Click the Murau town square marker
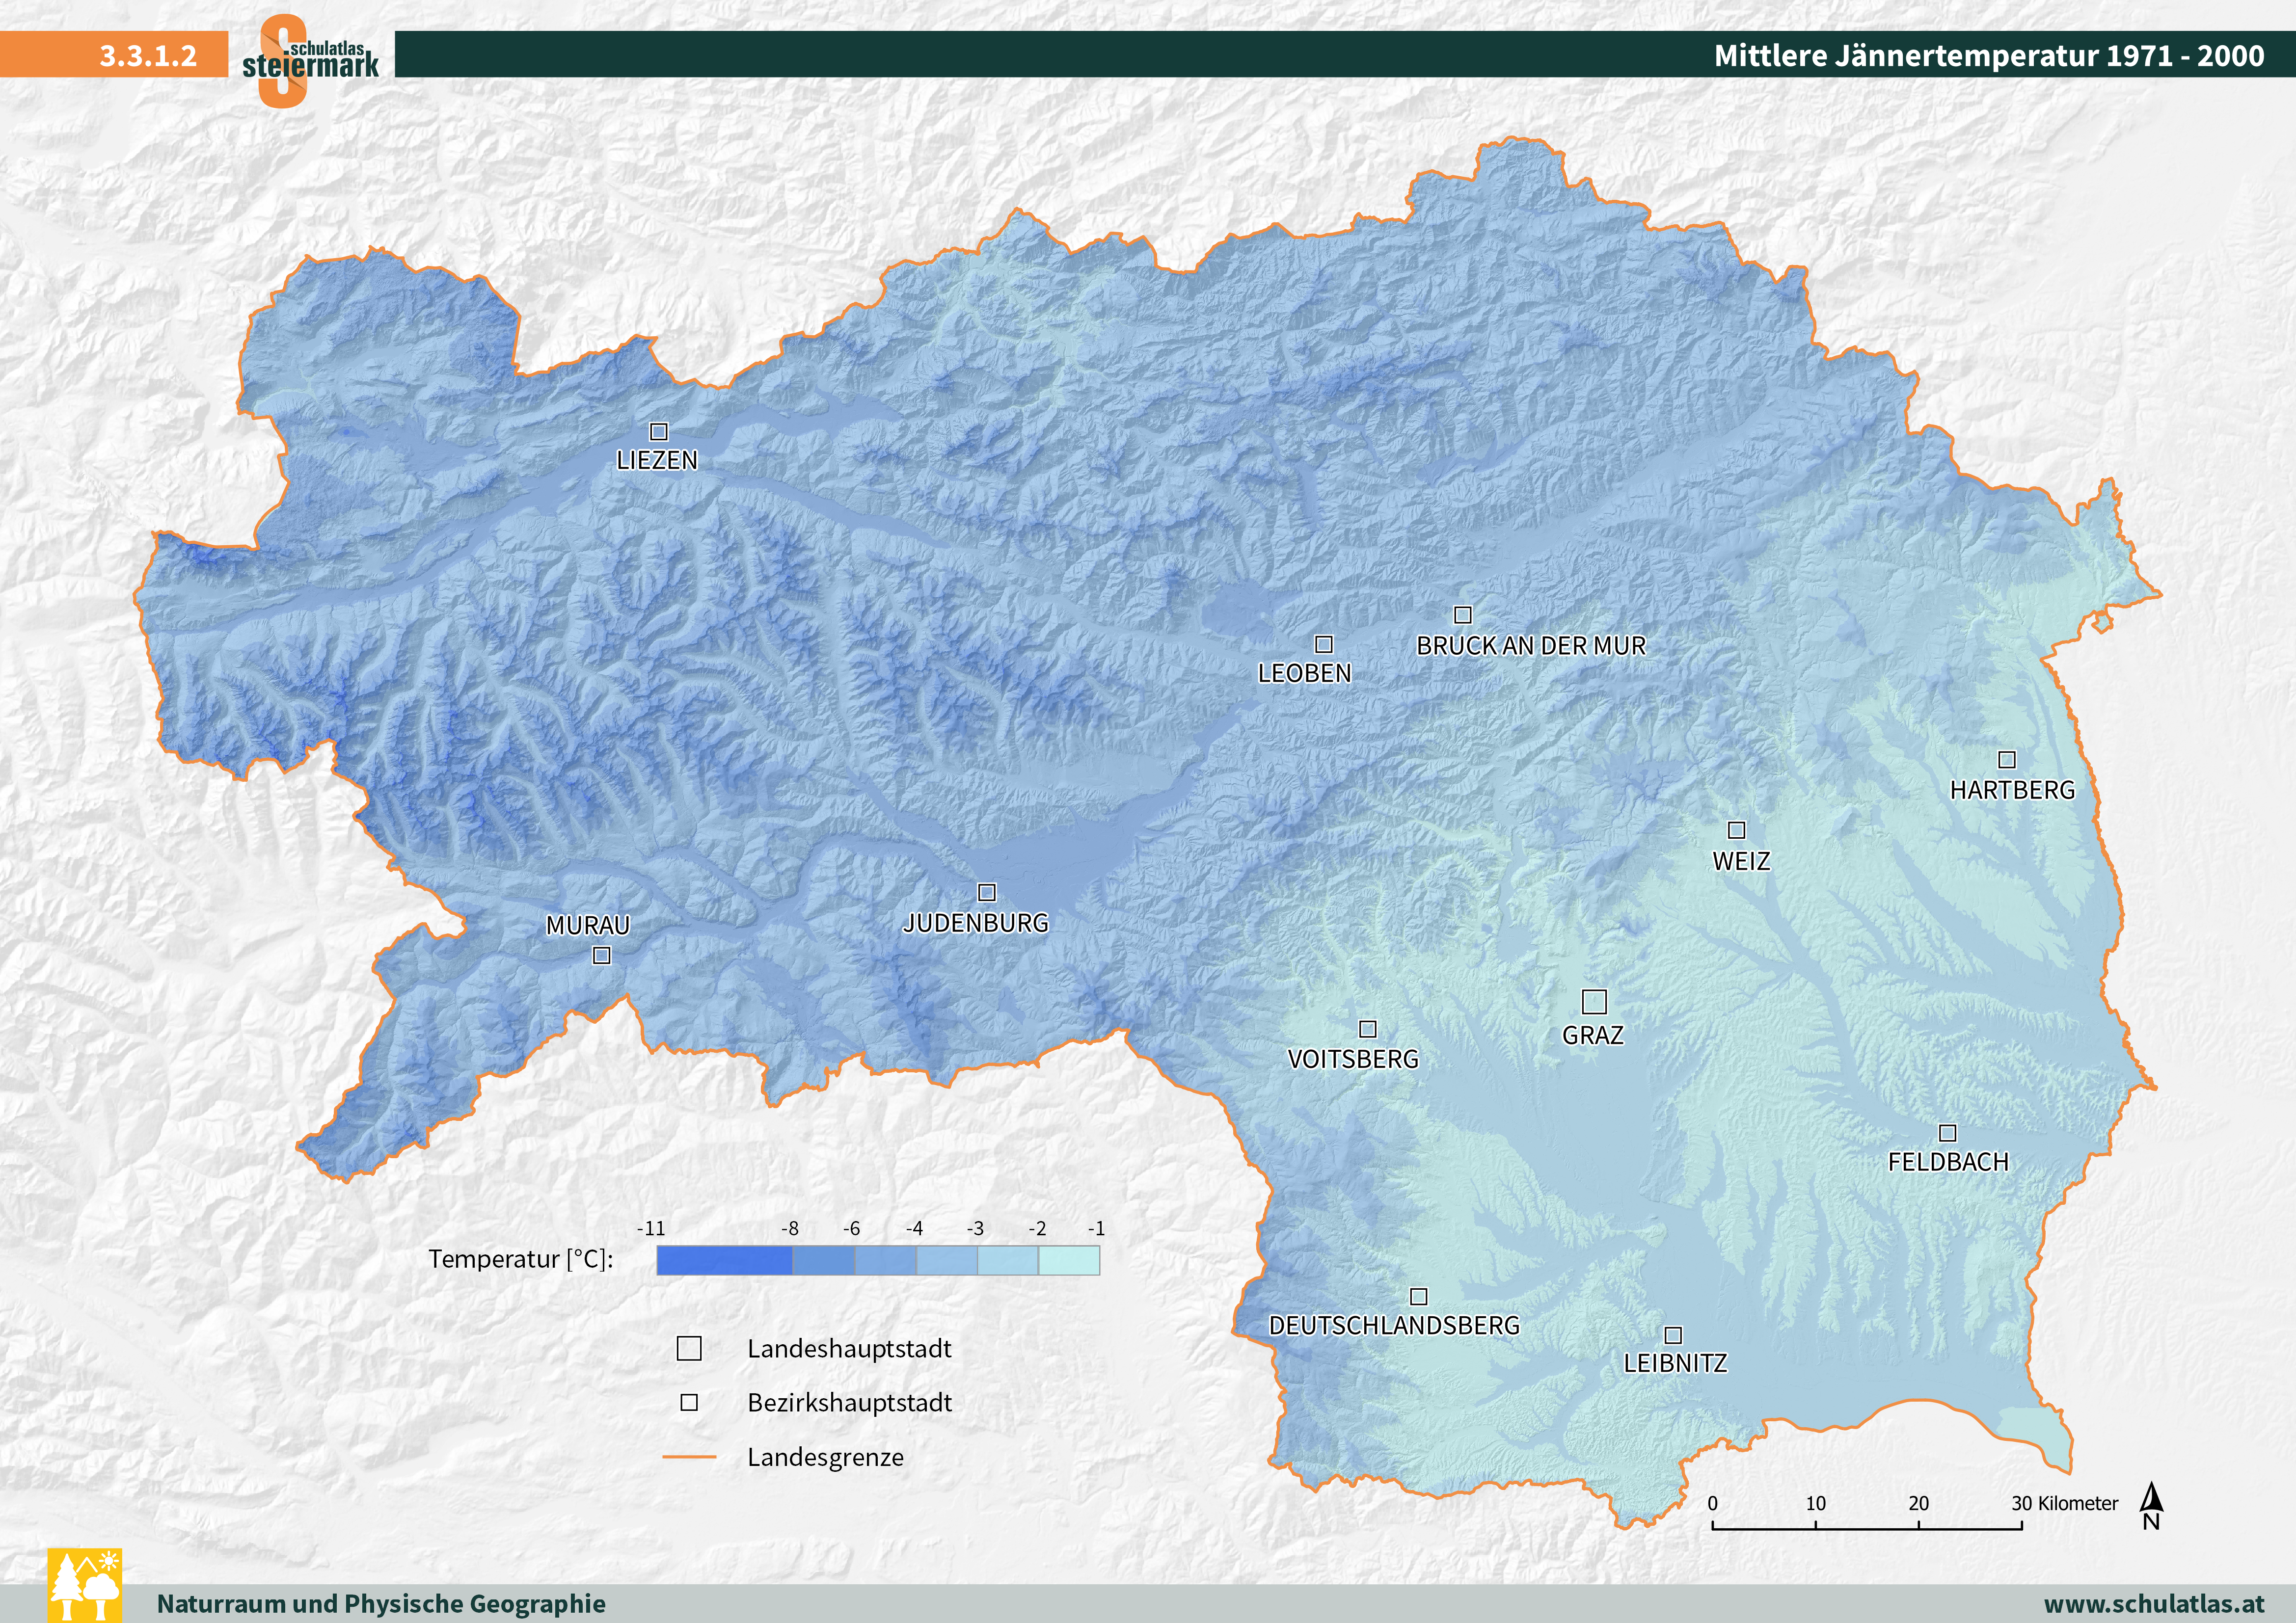This screenshot has height=1623, width=2296. click(601, 956)
